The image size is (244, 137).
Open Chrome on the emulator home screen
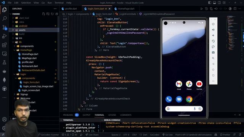[x=189, y=99]
